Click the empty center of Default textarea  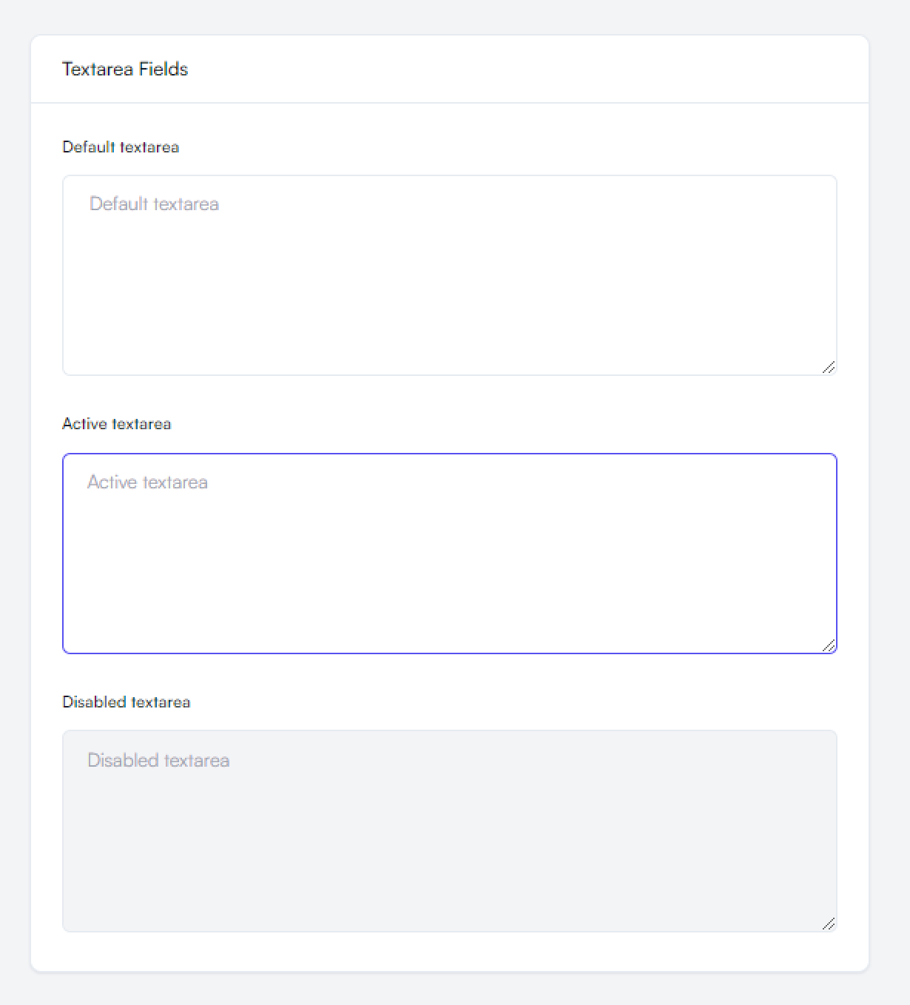(450, 275)
